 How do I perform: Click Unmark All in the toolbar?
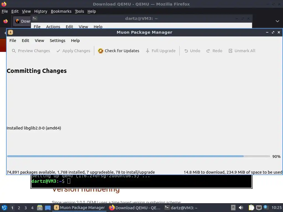242,51
